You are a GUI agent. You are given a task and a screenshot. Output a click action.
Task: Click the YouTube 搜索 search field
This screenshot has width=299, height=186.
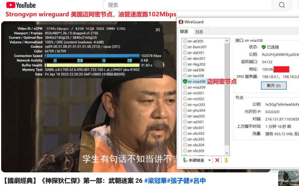click(x=187, y=5)
